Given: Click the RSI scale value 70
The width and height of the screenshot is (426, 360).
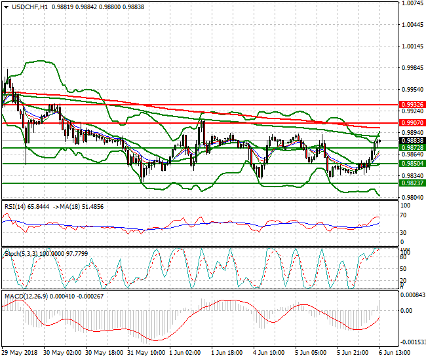Looking at the screenshot, I should (x=404, y=215).
